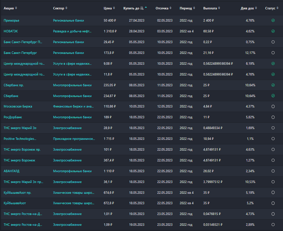Select payout value 60,58 ₽
This screenshot has height=231, width=283.
point(208,31)
